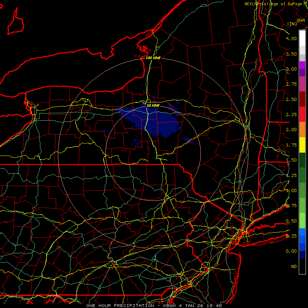Click the "[IN]" units label
The height and width of the screenshot is (308, 308).
coord(292,24)
